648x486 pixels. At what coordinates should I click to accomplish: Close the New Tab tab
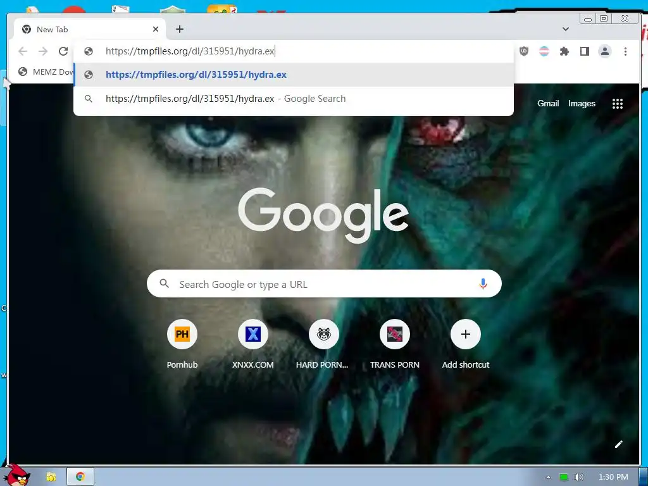click(156, 29)
